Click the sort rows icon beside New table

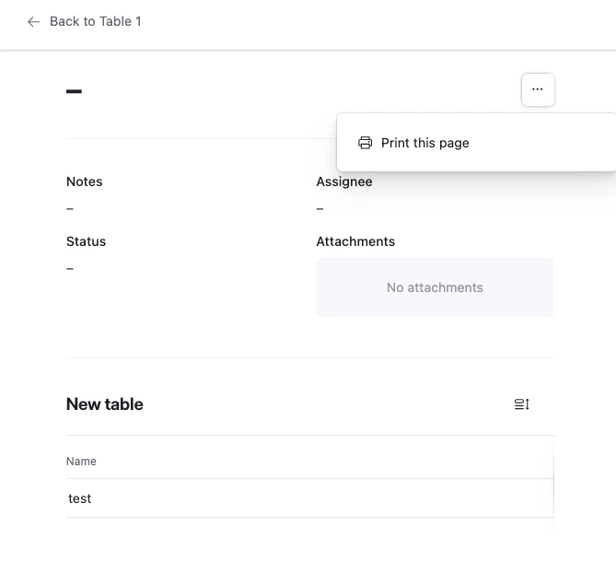tap(521, 404)
